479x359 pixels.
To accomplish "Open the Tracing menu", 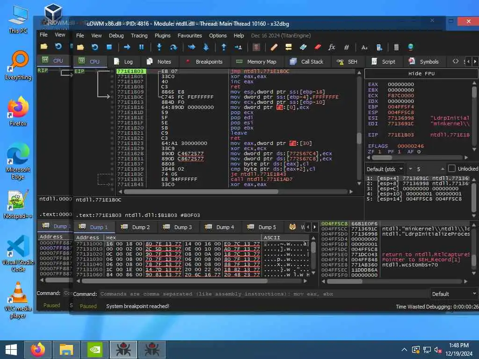I will click(x=139, y=36).
